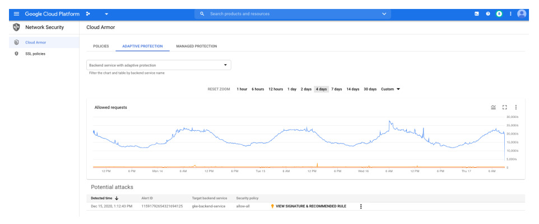Select the 4 days time range
This screenshot has height=224, width=539.
(x=322, y=89)
